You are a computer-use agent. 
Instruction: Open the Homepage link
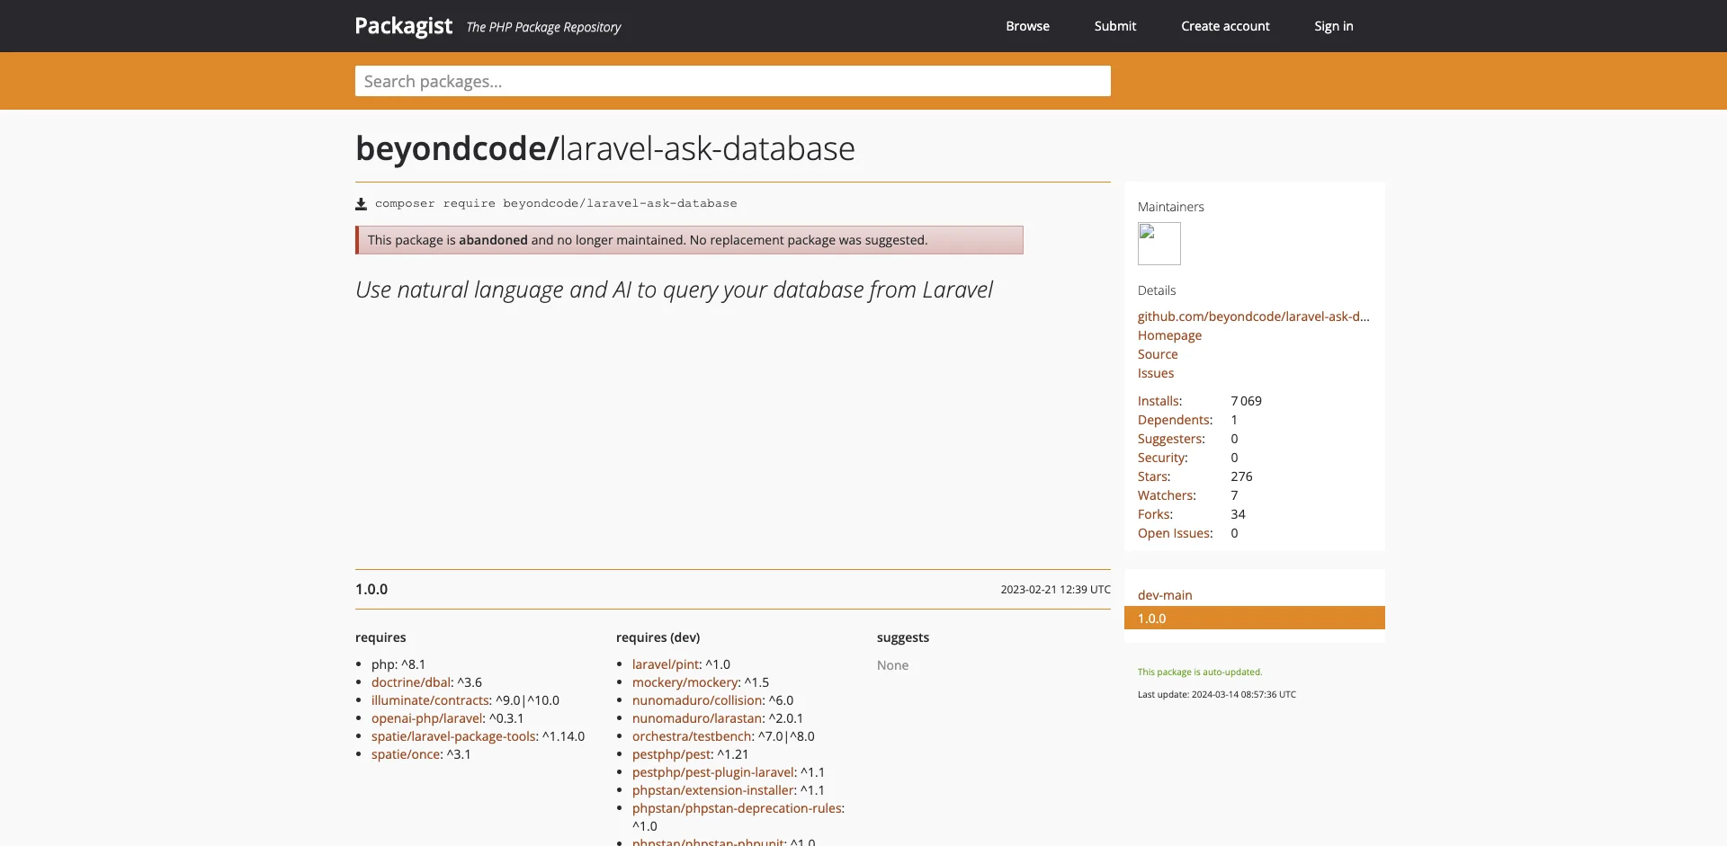[1169, 335]
